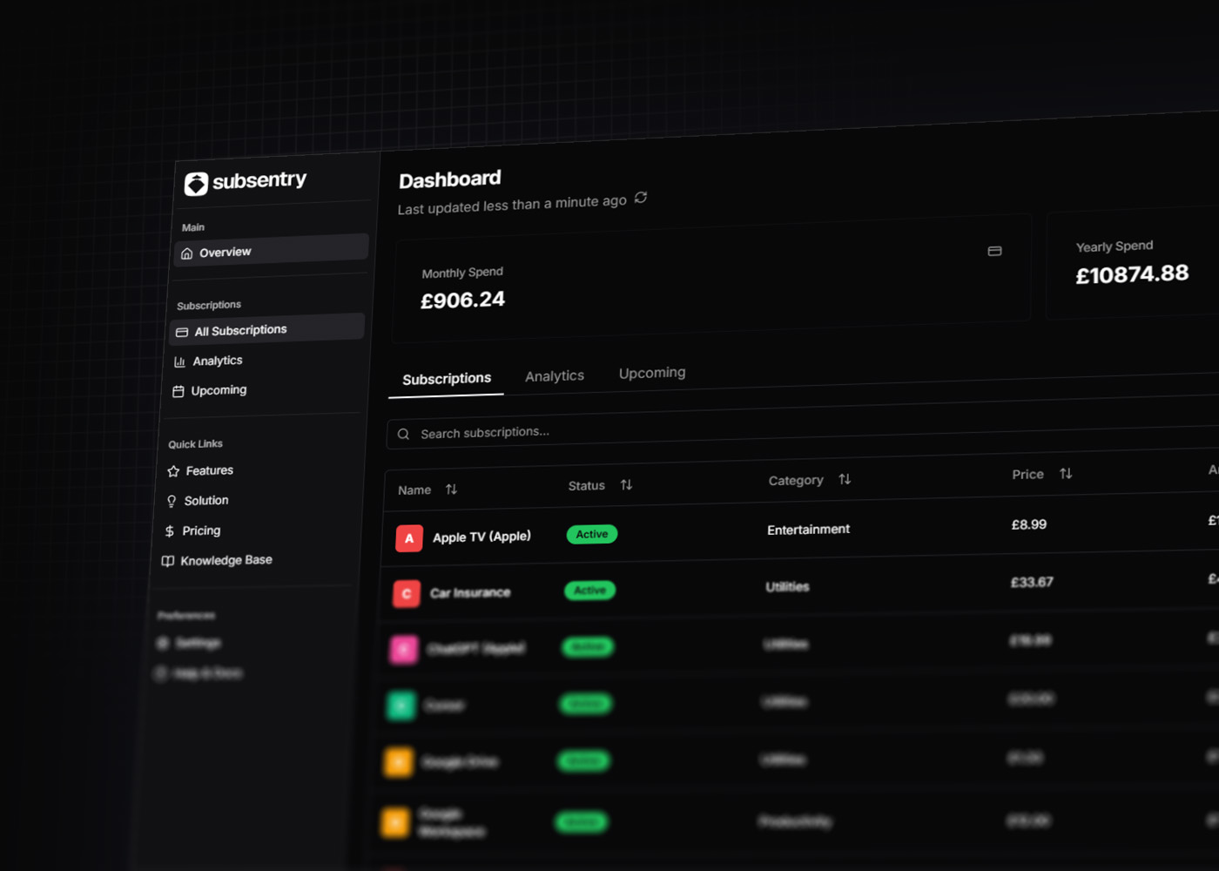Switch to the Upcoming tab
The width and height of the screenshot is (1219, 871).
pyautogui.click(x=651, y=372)
